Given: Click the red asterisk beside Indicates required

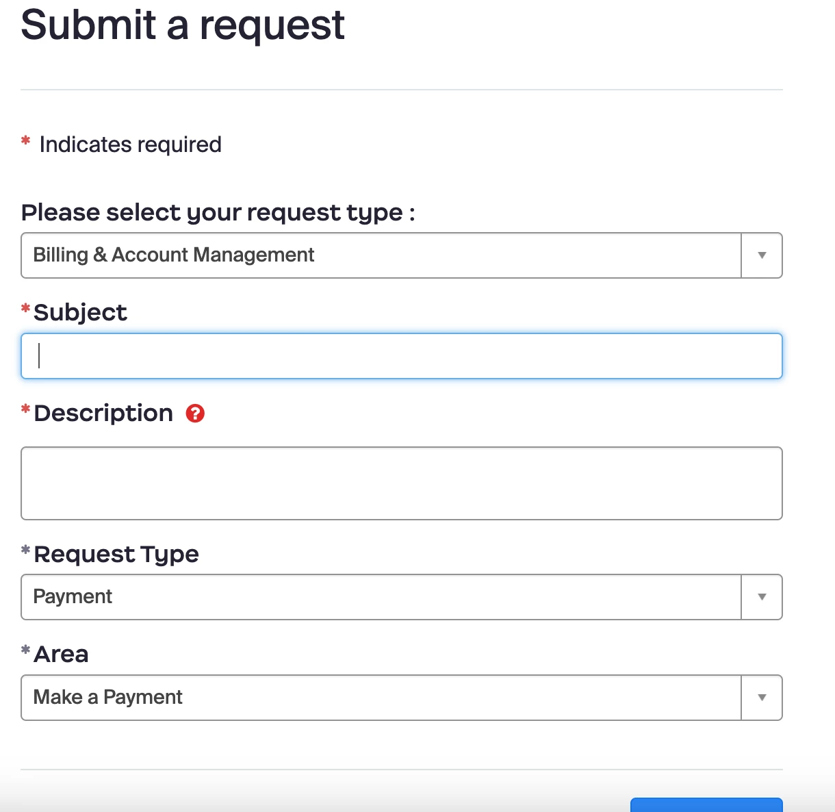Looking at the screenshot, I should click(26, 140).
